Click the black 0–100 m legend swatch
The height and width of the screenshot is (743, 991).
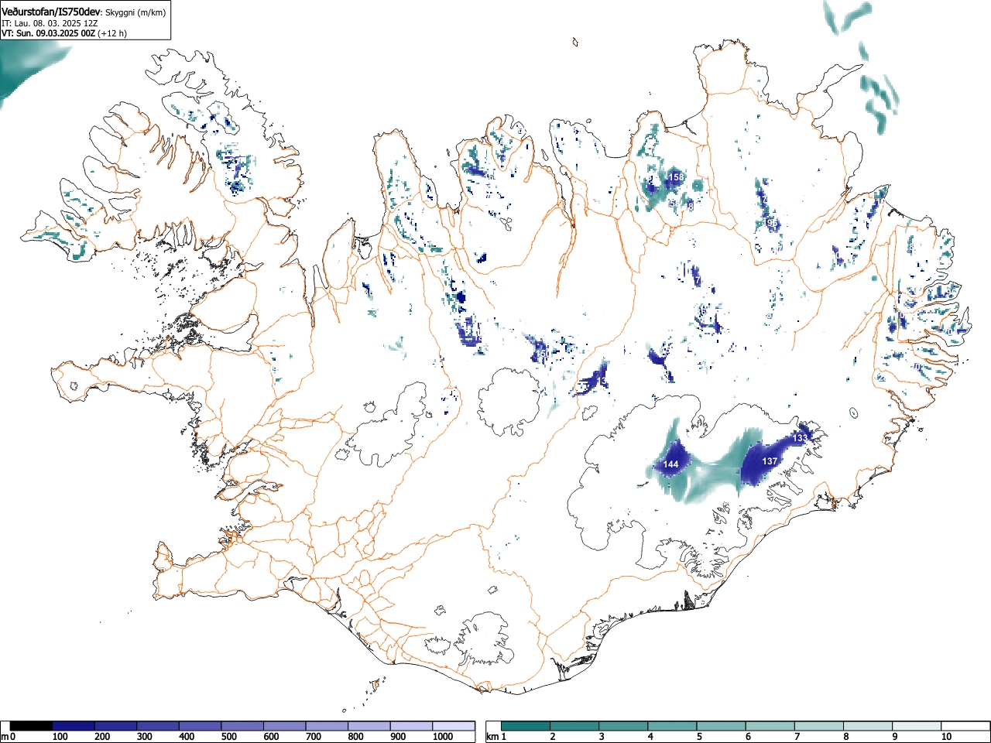coord(31,726)
